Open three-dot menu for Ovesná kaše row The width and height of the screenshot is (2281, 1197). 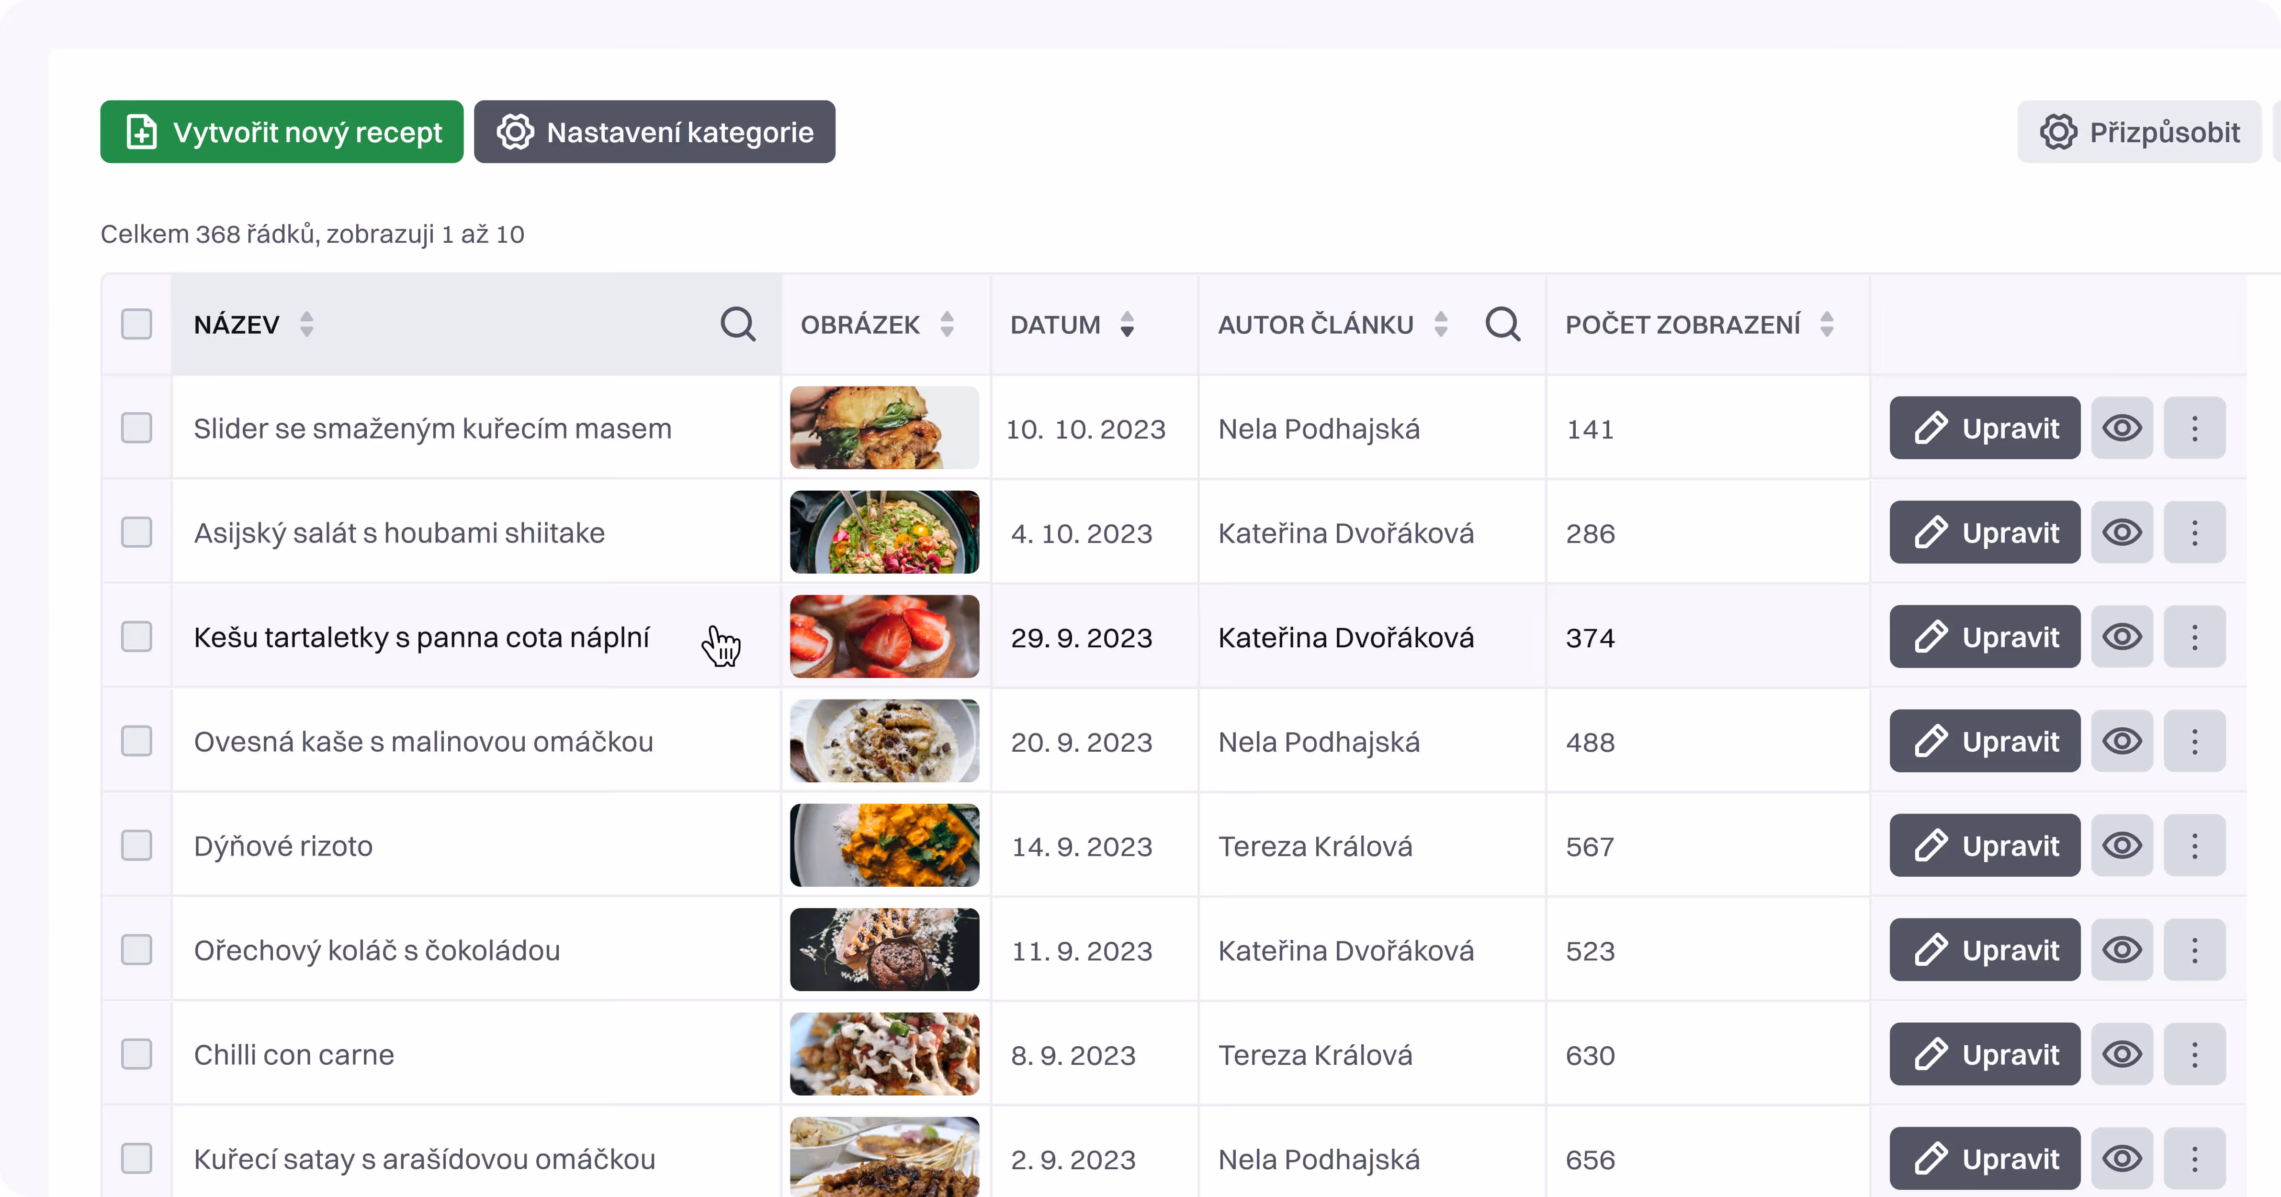tap(2194, 742)
